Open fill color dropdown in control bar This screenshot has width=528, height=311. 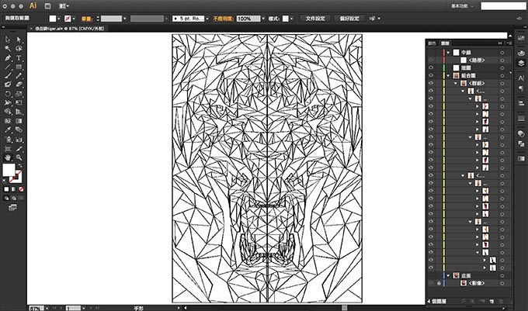click(x=58, y=19)
